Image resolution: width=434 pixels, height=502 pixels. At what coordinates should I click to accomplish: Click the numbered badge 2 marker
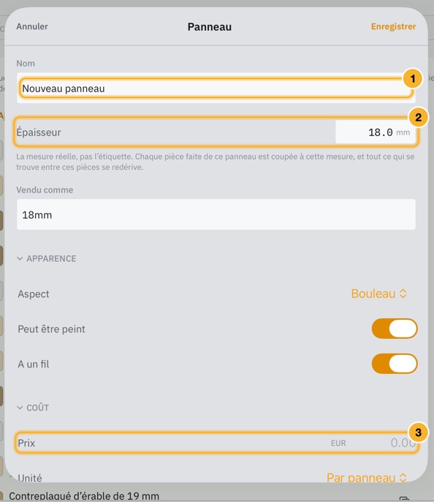tap(419, 118)
